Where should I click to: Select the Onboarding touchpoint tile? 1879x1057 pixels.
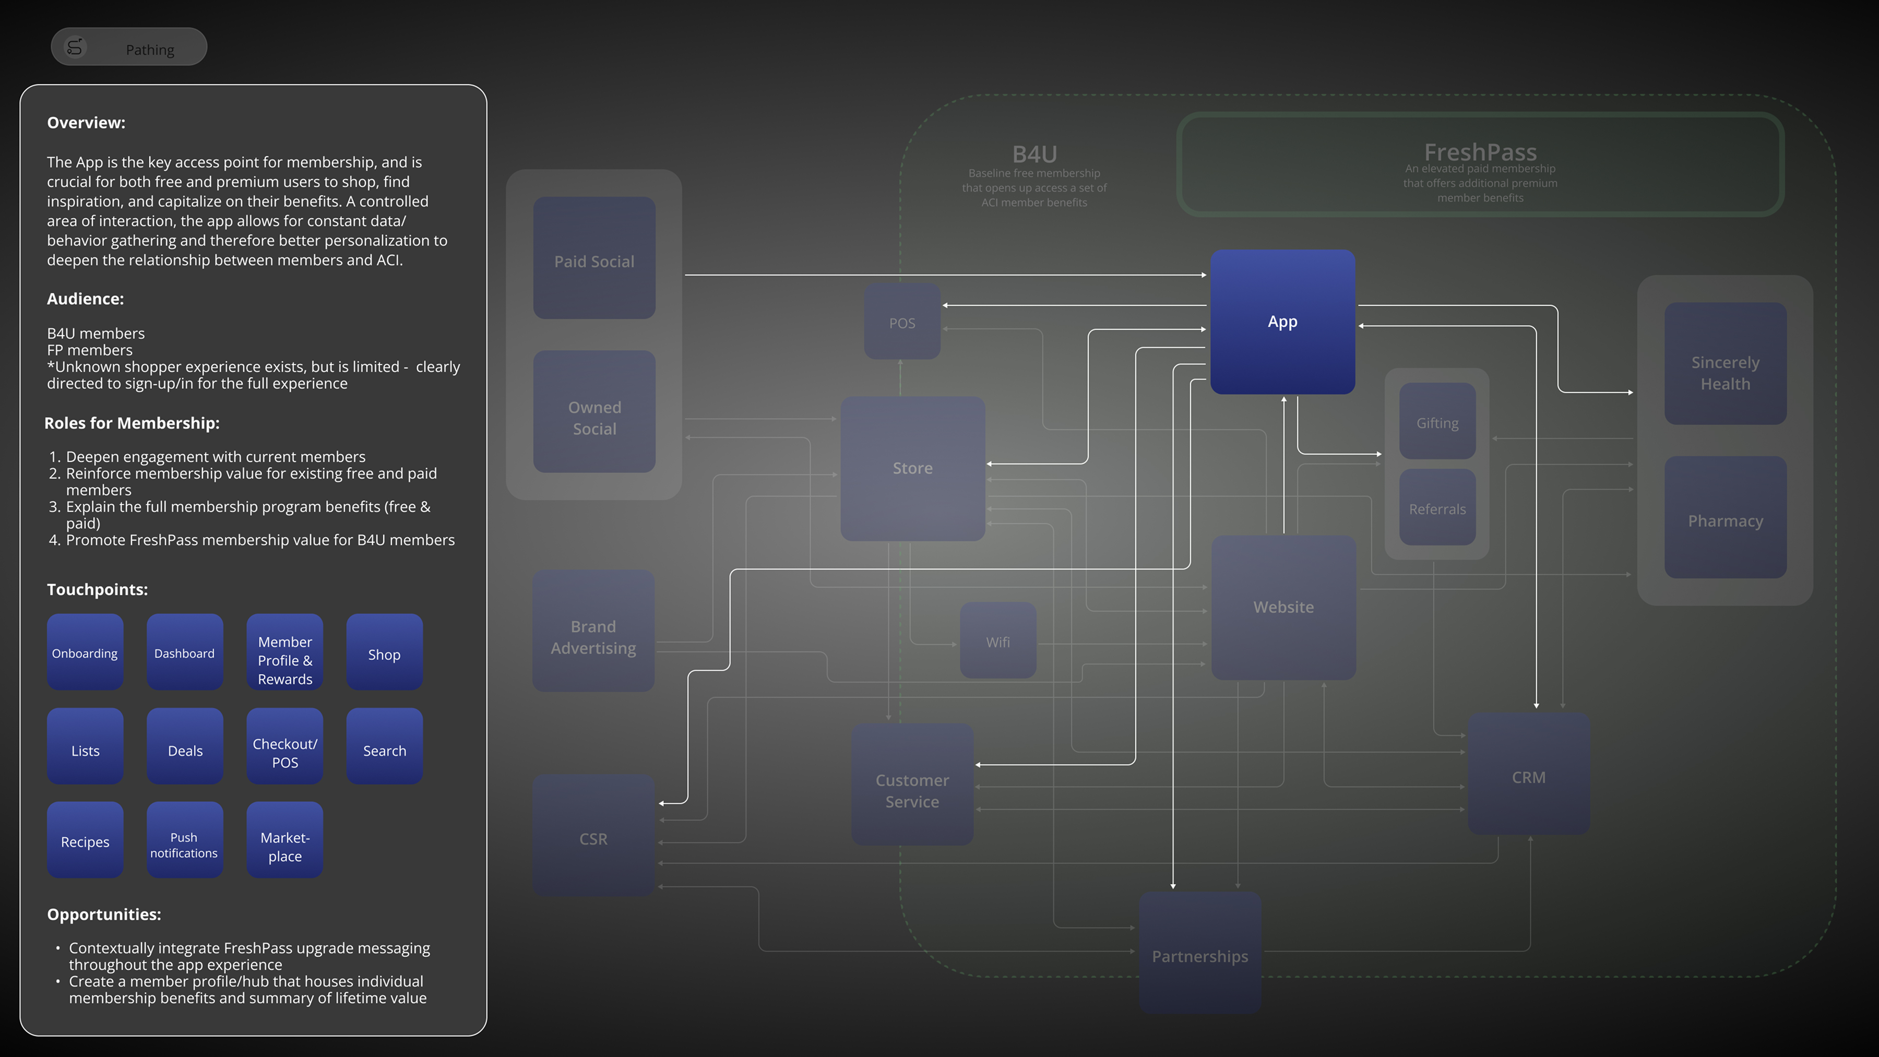[x=86, y=652]
